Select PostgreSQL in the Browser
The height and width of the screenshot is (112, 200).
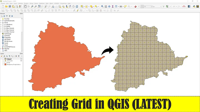(7, 37)
